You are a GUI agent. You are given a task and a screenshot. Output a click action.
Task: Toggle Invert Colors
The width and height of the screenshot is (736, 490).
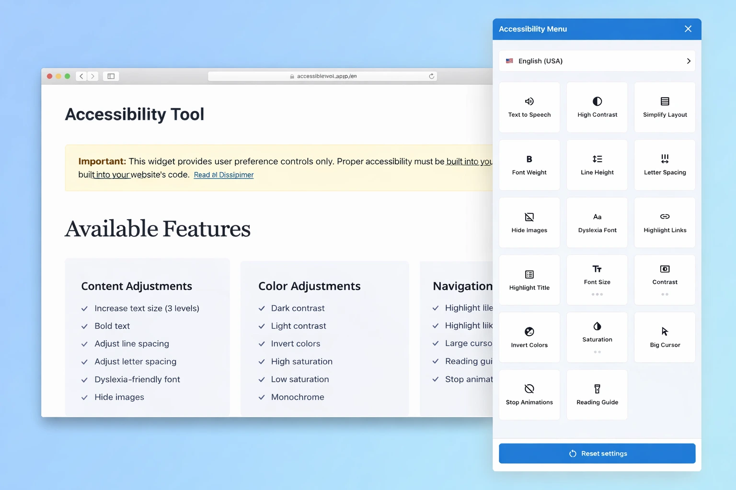click(x=529, y=337)
